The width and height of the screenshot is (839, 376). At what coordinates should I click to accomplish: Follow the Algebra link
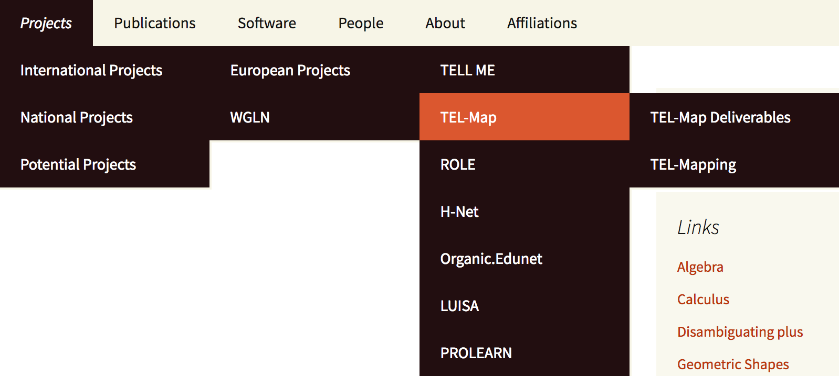(x=700, y=267)
